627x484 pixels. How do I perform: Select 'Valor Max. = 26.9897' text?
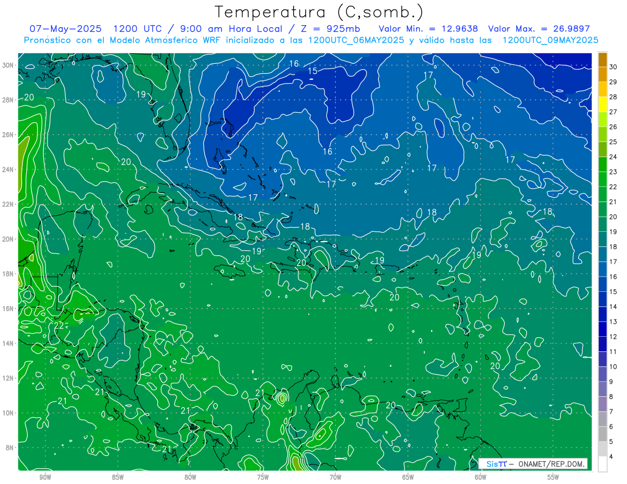[539, 29]
